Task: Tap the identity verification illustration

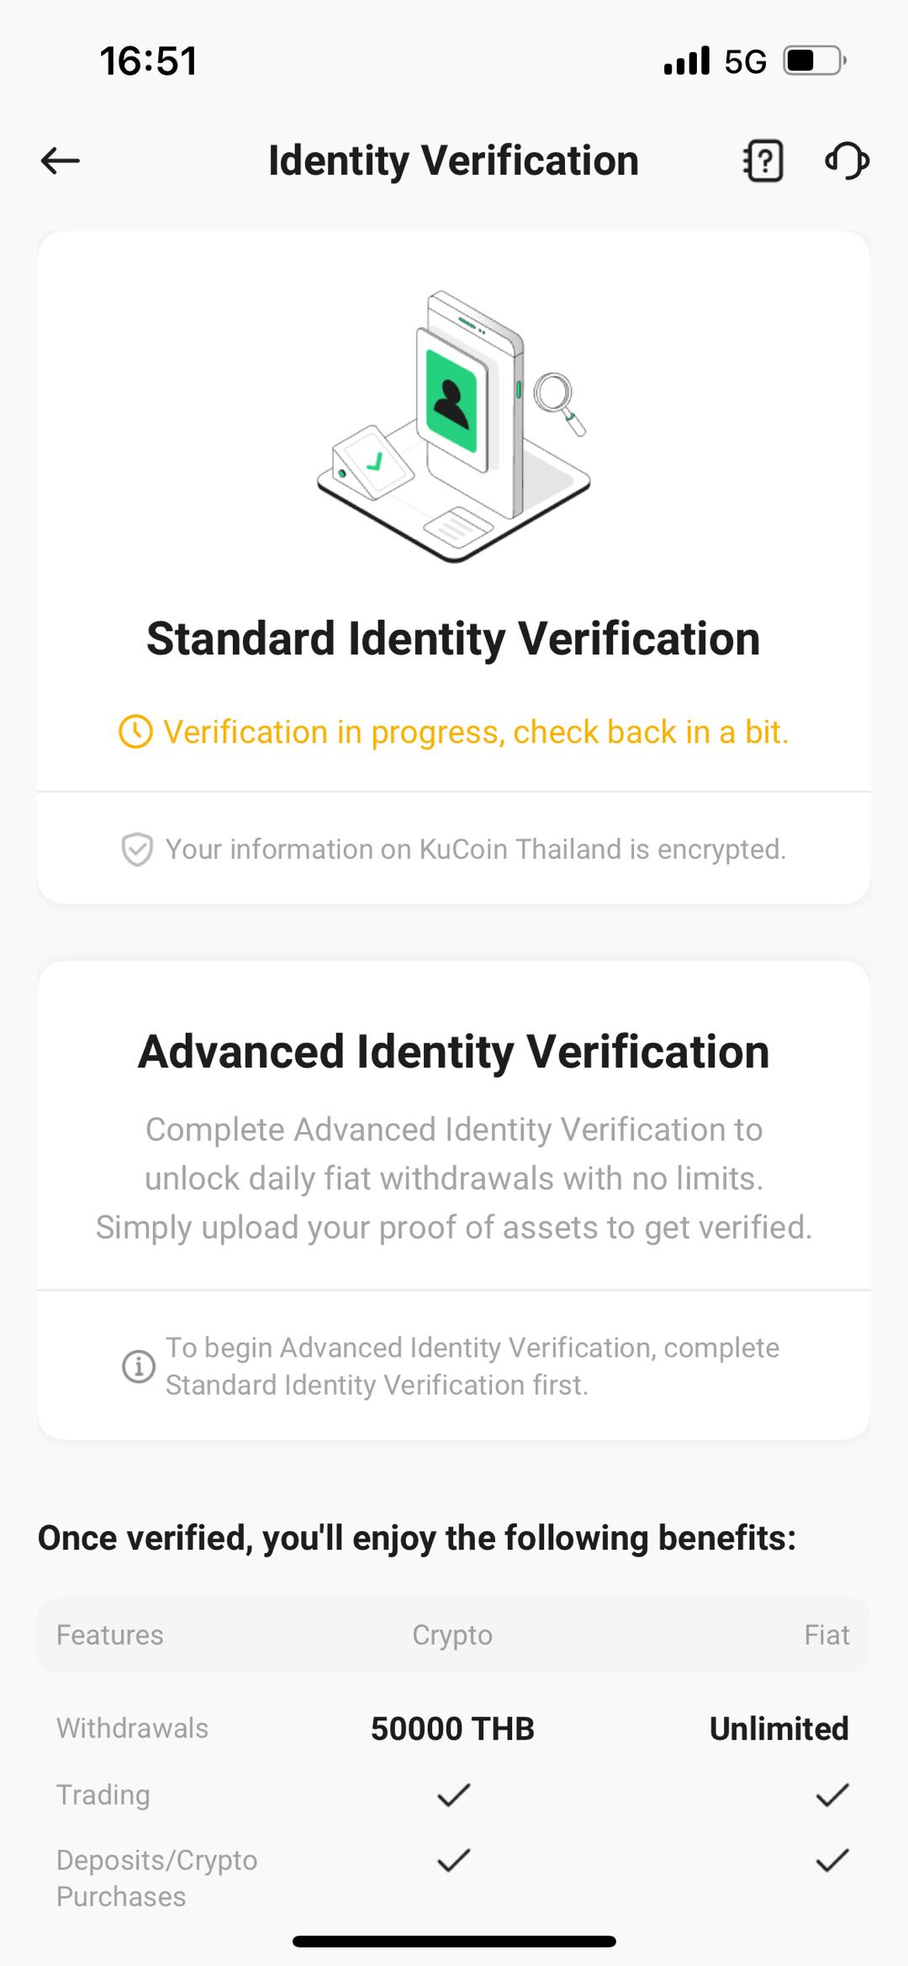Action: (454, 427)
